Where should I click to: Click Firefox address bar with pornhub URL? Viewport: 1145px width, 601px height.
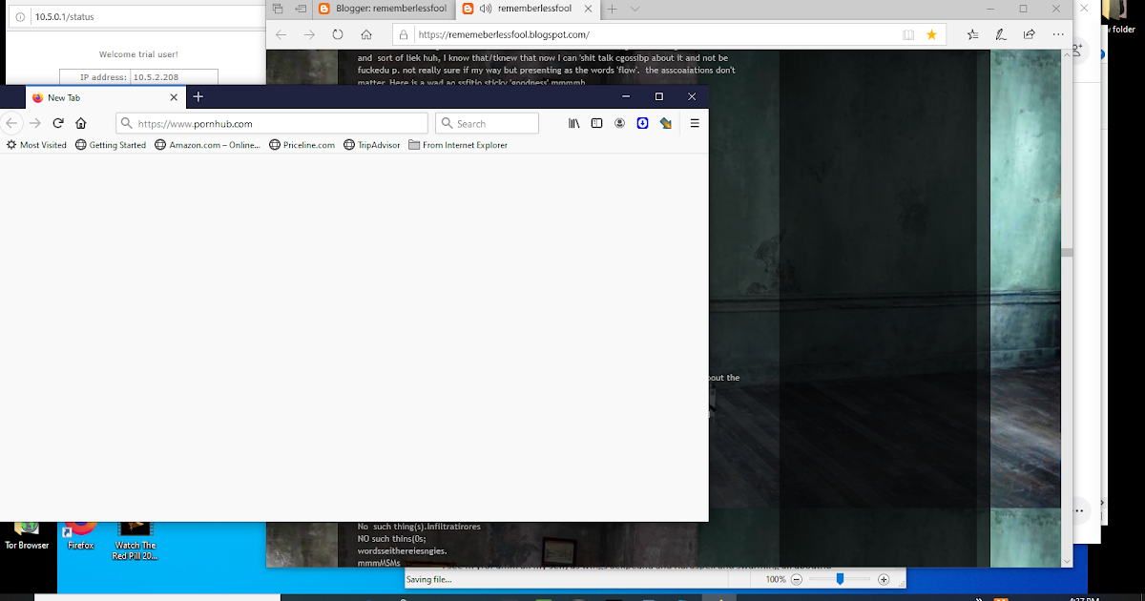272,123
